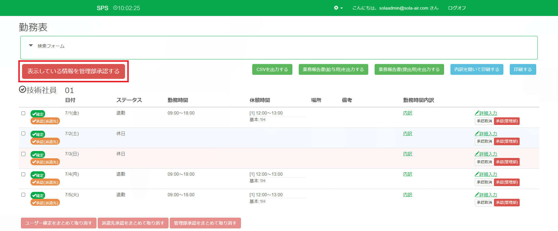Screen dimensions: 558x231
Task: Click the green 確定 badge on 7/2
Action: tap(38, 134)
